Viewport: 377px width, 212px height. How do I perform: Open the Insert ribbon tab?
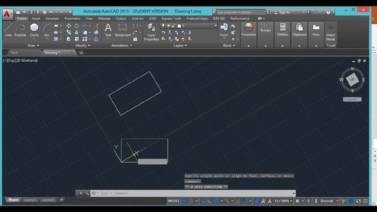click(36, 18)
